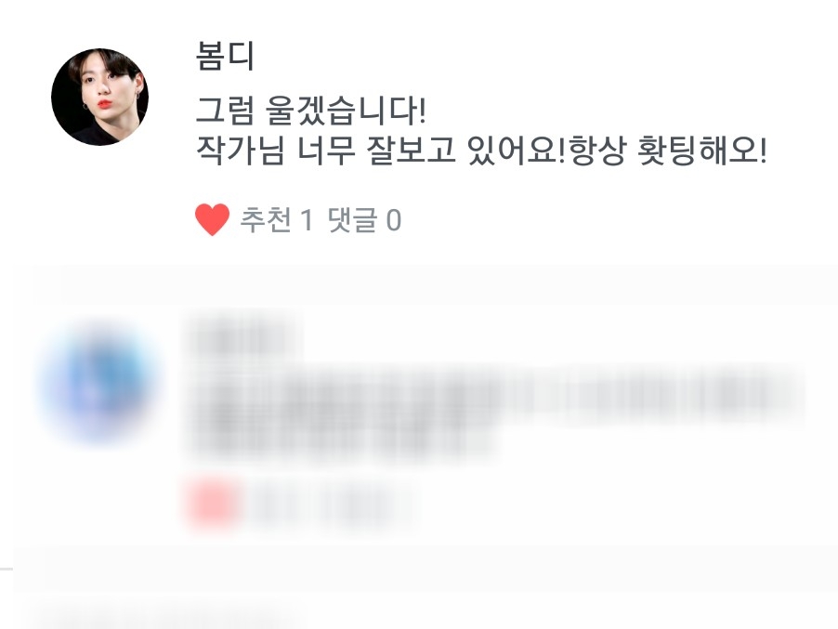Open 봄디's profile picture

[x=100, y=97]
